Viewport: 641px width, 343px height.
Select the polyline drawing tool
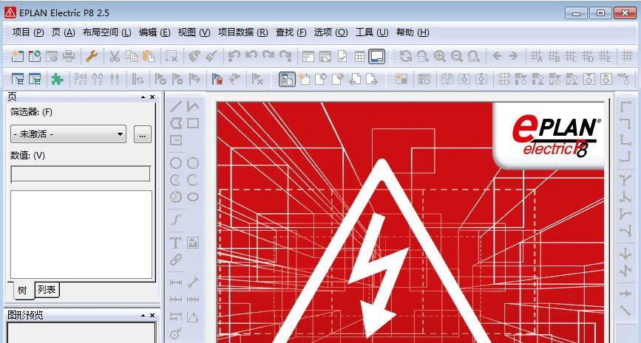[193, 107]
